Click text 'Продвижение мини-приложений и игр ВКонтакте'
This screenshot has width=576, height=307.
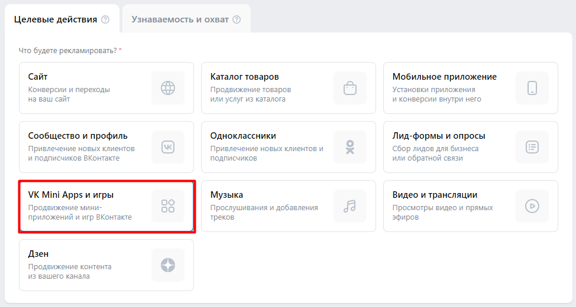point(80,213)
